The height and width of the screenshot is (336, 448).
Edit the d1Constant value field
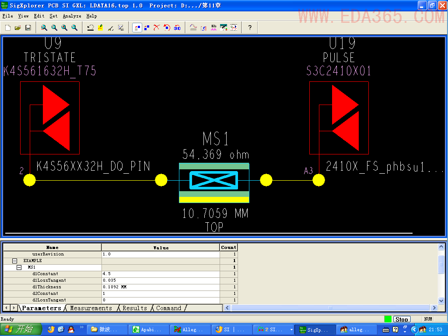click(161, 274)
